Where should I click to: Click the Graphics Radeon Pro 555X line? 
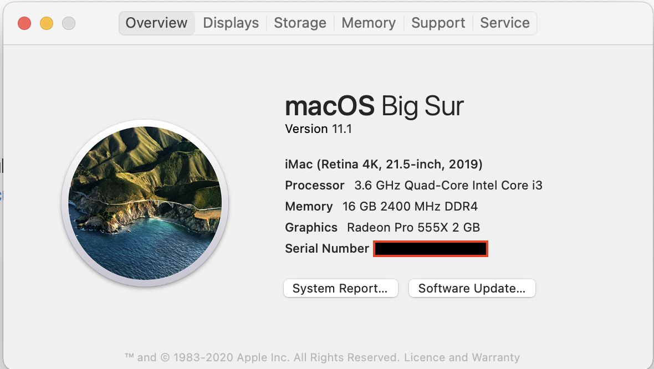pos(382,227)
